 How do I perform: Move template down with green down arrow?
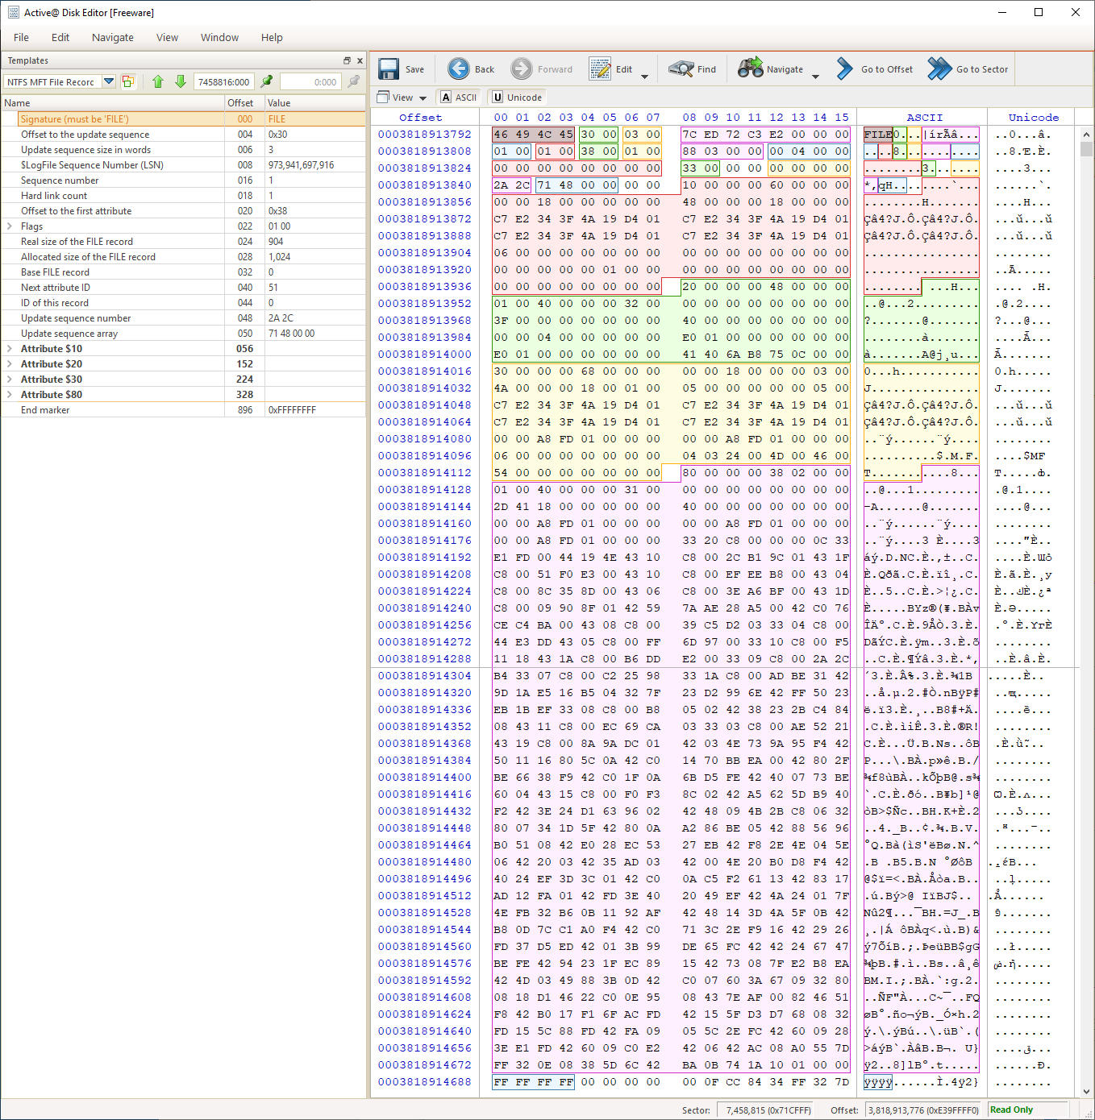point(181,81)
